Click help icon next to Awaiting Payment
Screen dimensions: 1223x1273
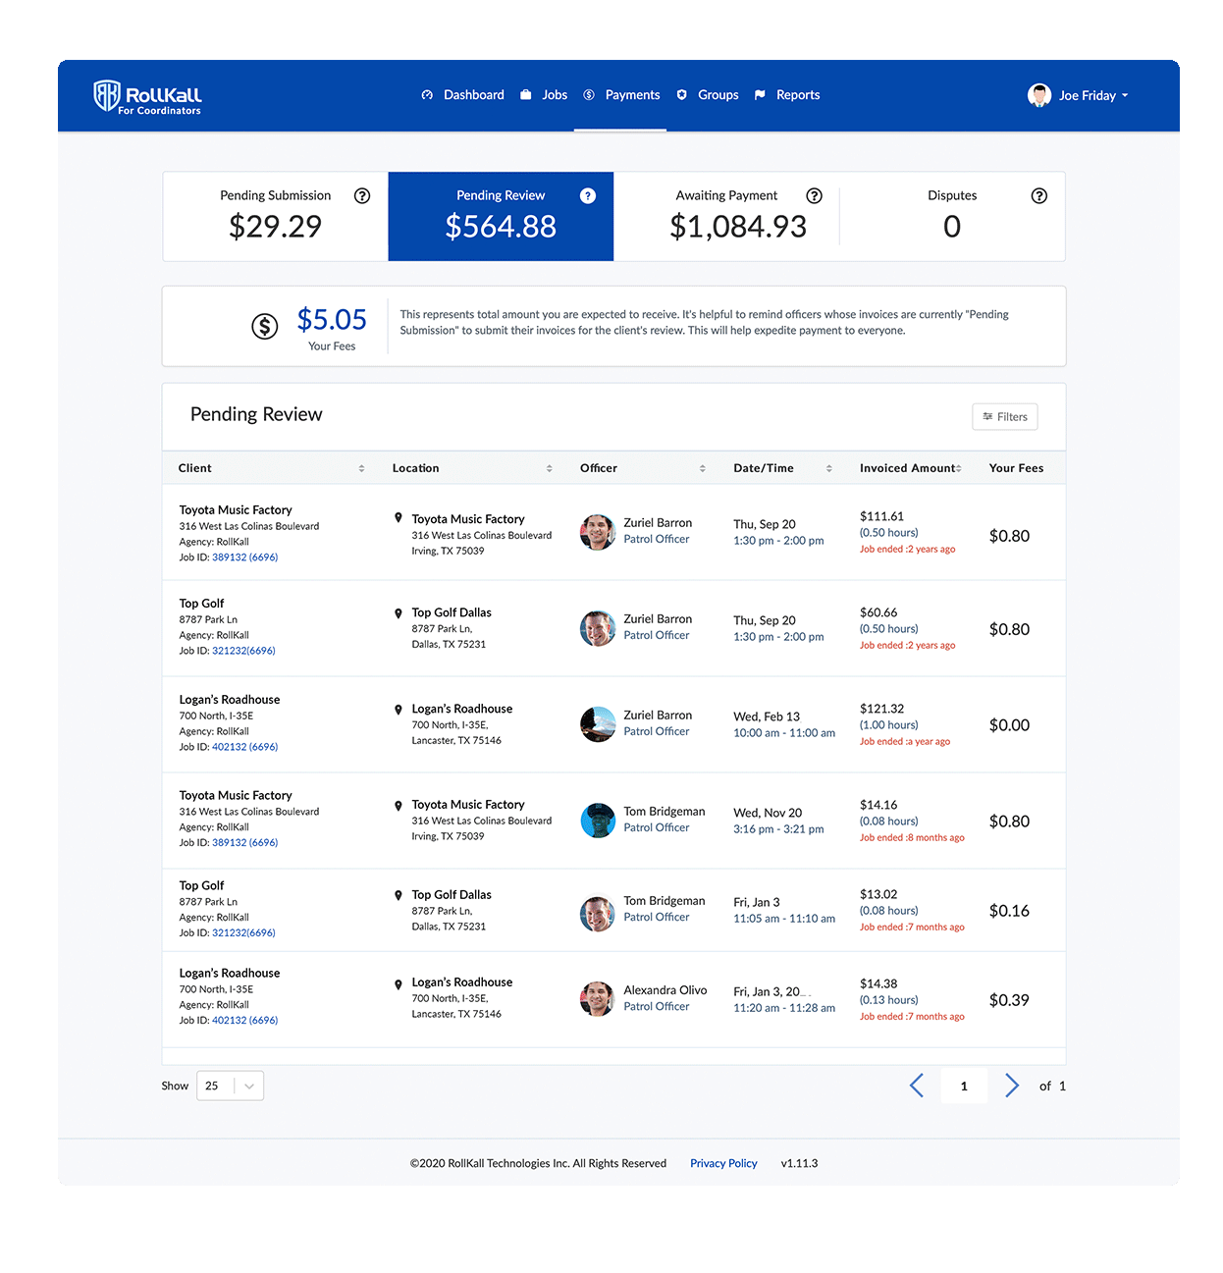click(814, 195)
